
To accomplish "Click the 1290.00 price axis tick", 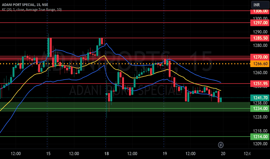I will tap(260, 32).
